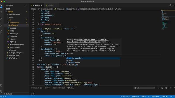This screenshot has width=175, height=98.
Task: Kill terminal with trash icon
Action: point(166,88)
